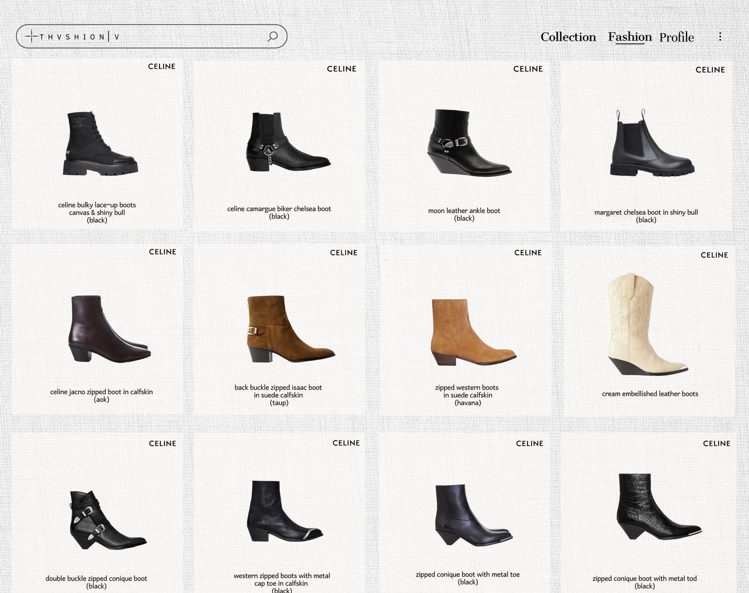View the camargue biker chelsea boot photo

(x=288, y=142)
